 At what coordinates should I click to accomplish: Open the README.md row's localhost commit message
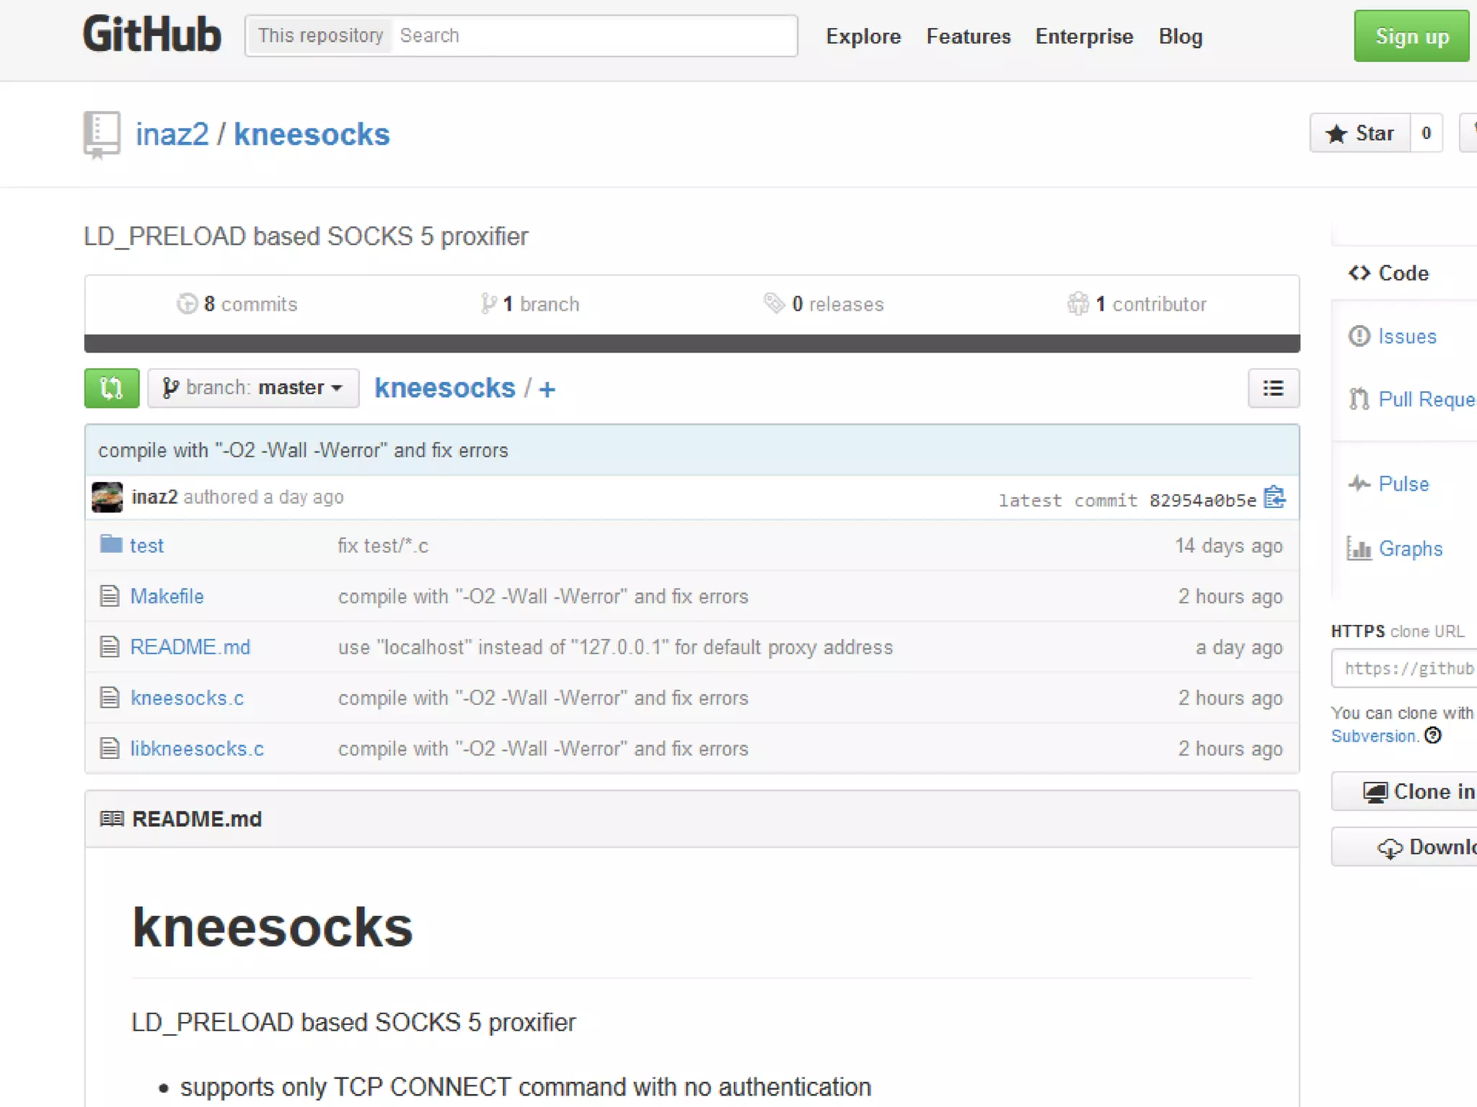tap(615, 647)
